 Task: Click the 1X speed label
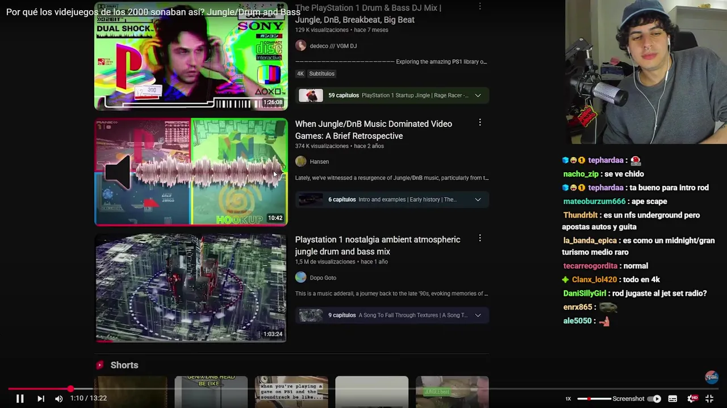coord(568,399)
